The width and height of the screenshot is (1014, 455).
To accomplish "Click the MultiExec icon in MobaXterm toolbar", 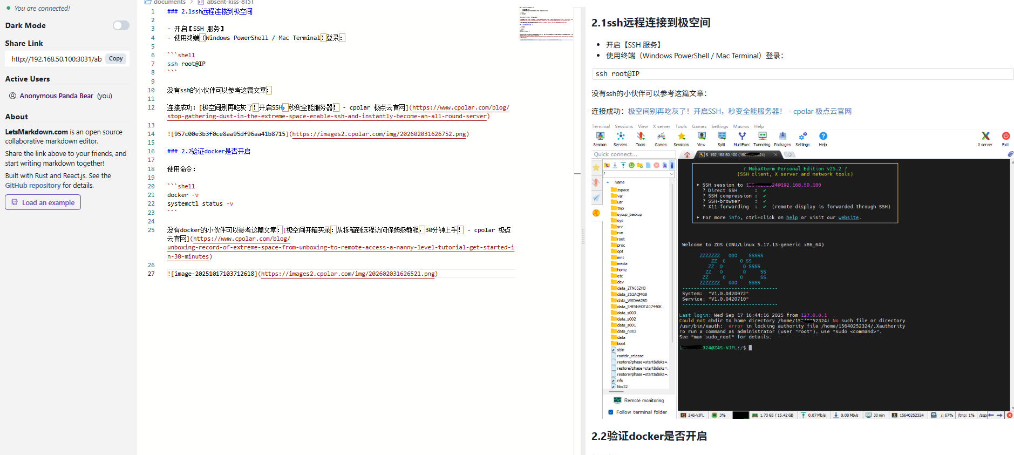I will click(x=742, y=139).
